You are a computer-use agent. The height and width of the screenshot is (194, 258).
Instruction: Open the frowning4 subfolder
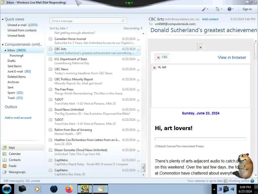click(16, 56)
